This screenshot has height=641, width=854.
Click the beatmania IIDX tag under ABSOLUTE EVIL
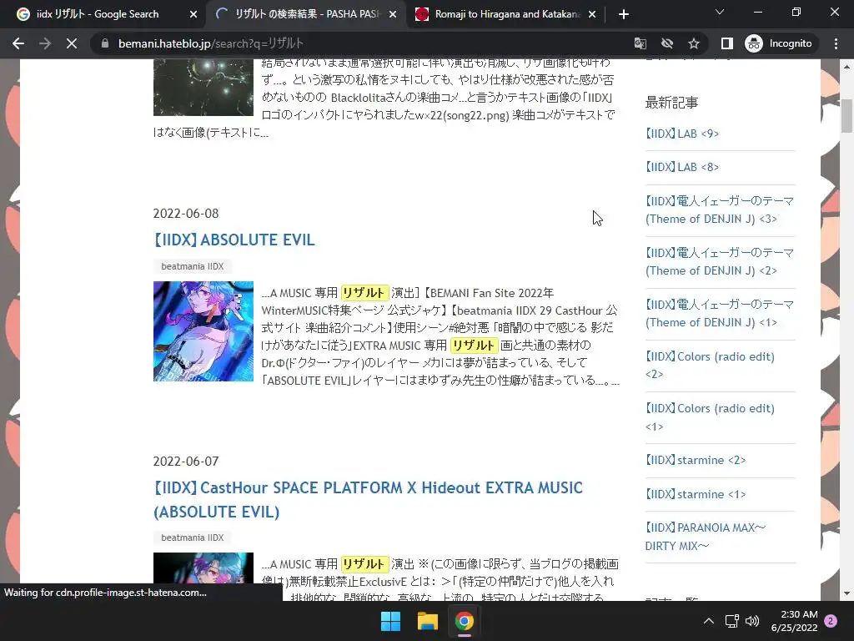(x=193, y=266)
